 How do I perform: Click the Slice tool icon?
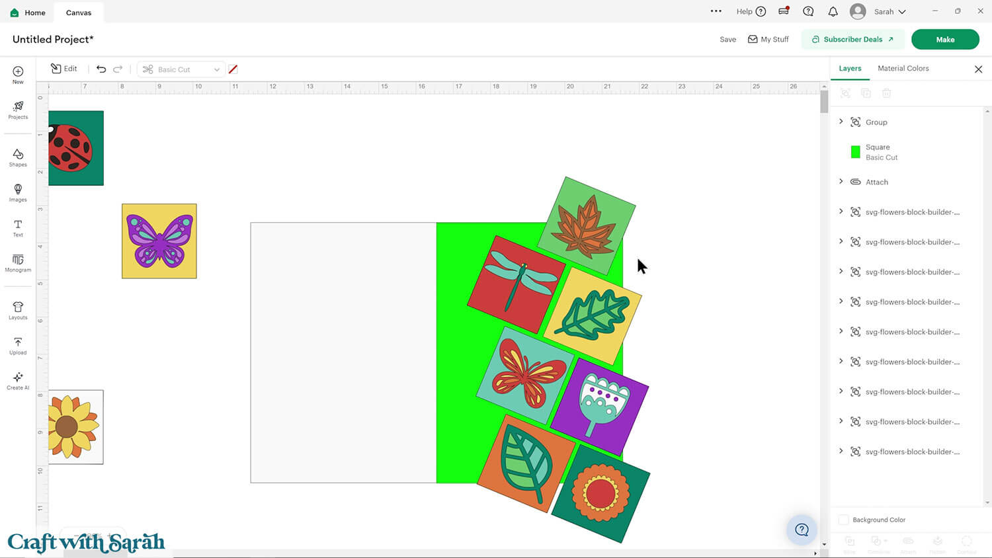(849, 544)
